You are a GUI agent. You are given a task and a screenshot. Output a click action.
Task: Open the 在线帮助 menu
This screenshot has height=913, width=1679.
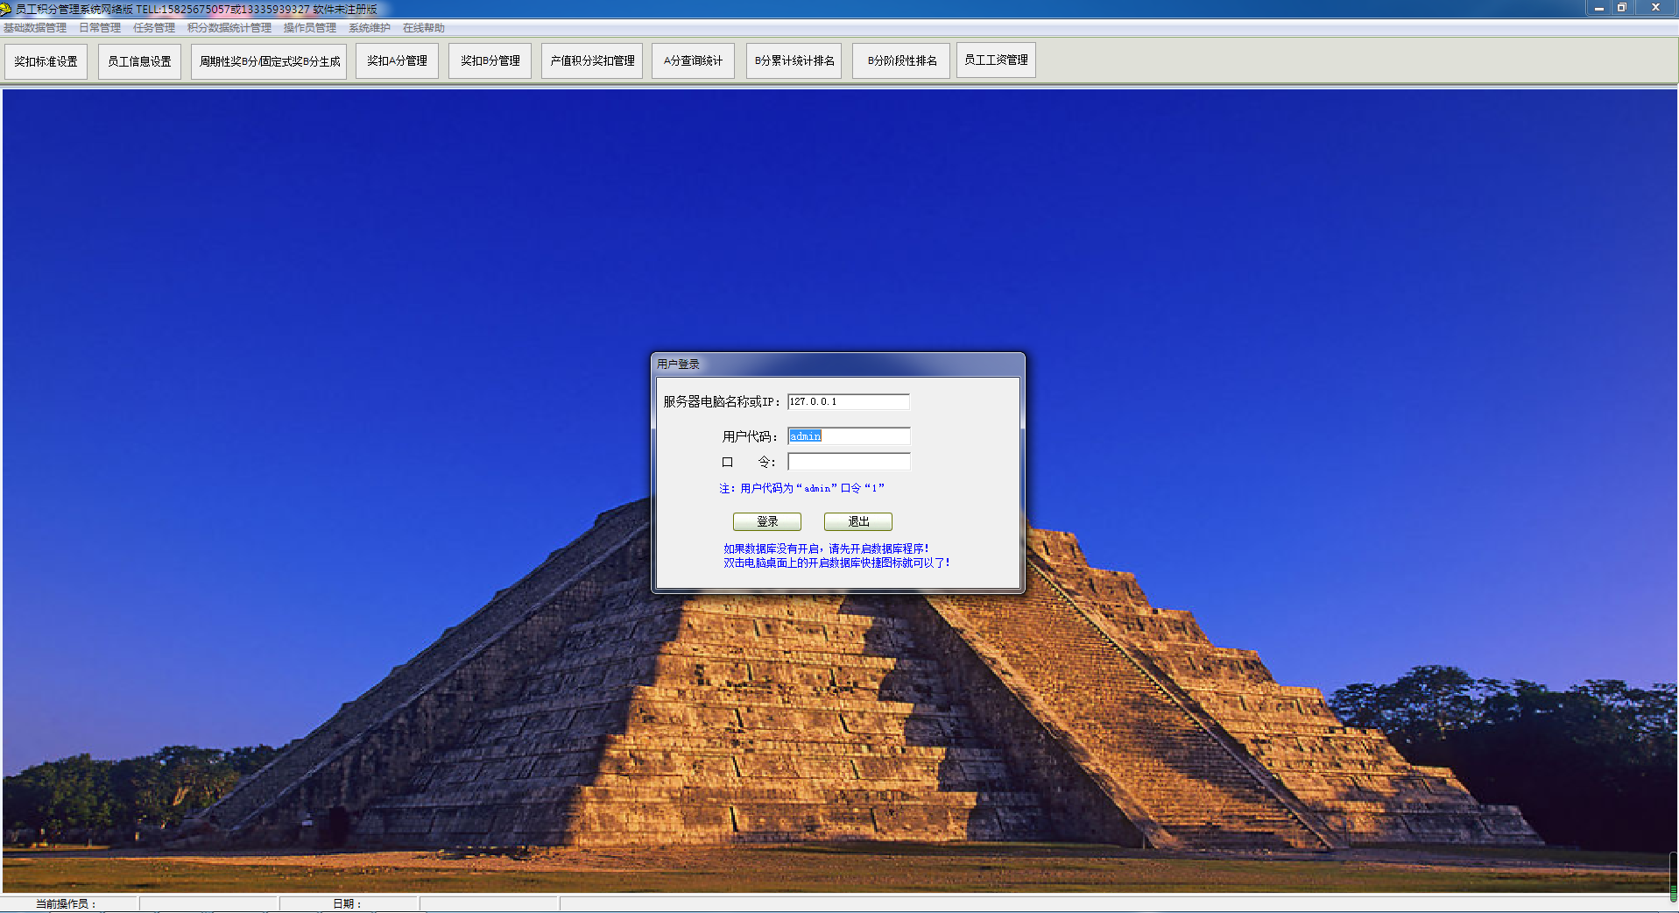[x=424, y=28]
